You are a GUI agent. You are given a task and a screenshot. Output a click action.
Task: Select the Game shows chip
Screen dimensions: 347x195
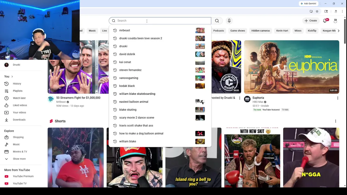(x=237, y=31)
